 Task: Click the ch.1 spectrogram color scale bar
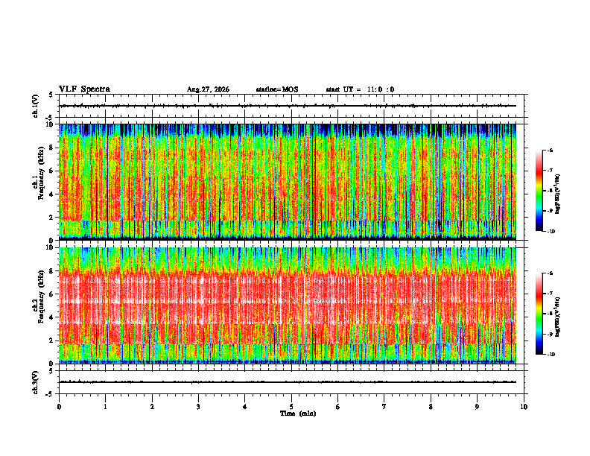tap(539, 191)
